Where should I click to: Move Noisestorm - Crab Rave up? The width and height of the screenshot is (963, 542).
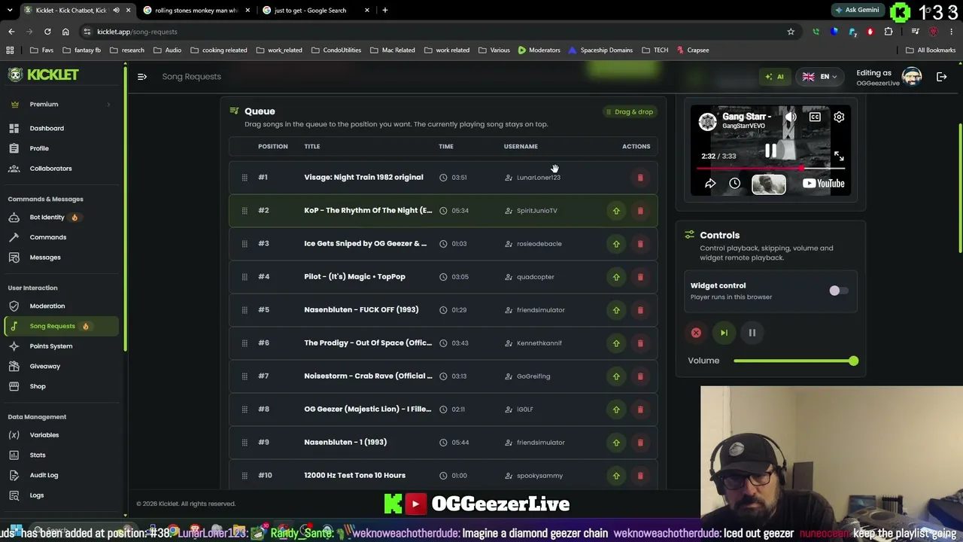(616, 376)
